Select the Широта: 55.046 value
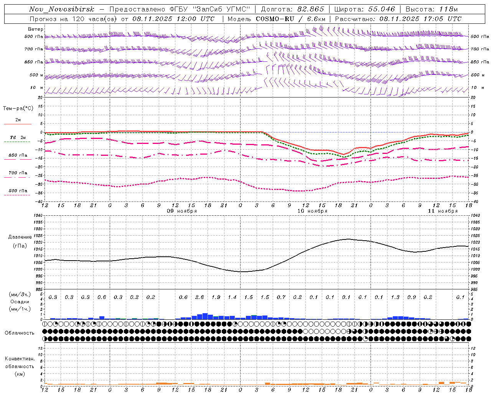 point(364,9)
